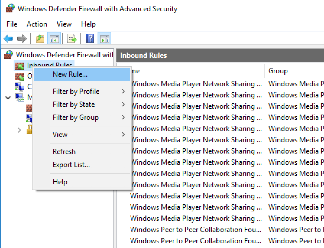The width and height of the screenshot is (324, 248).
Task: Toggle the Show/Hide Console Tree icon
Action: point(54,39)
